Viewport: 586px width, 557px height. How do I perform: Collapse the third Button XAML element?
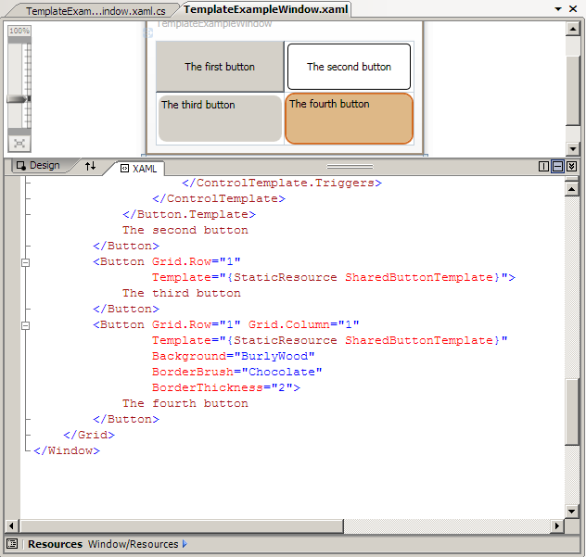pos(25,262)
